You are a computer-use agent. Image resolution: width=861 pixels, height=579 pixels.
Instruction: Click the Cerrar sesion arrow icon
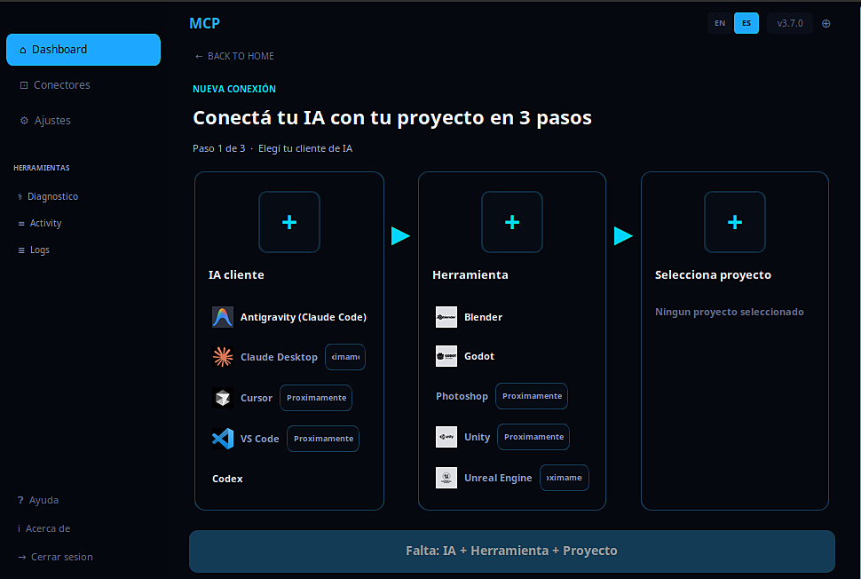coord(22,557)
